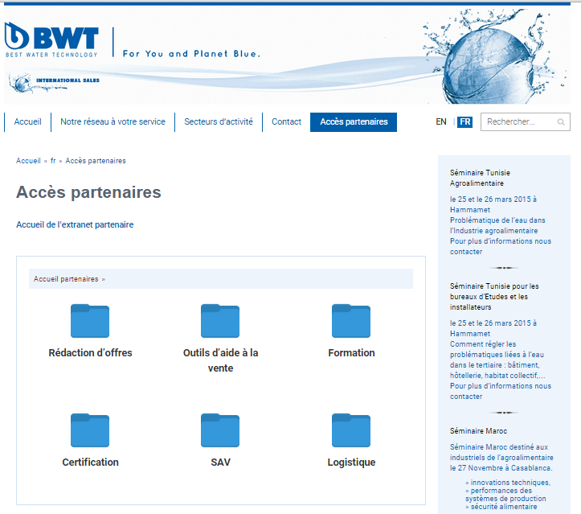Image resolution: width=581 pixels, height=514 pixels.
Task: Click the International Sales globe logo
Action: [x=55, y=82]
